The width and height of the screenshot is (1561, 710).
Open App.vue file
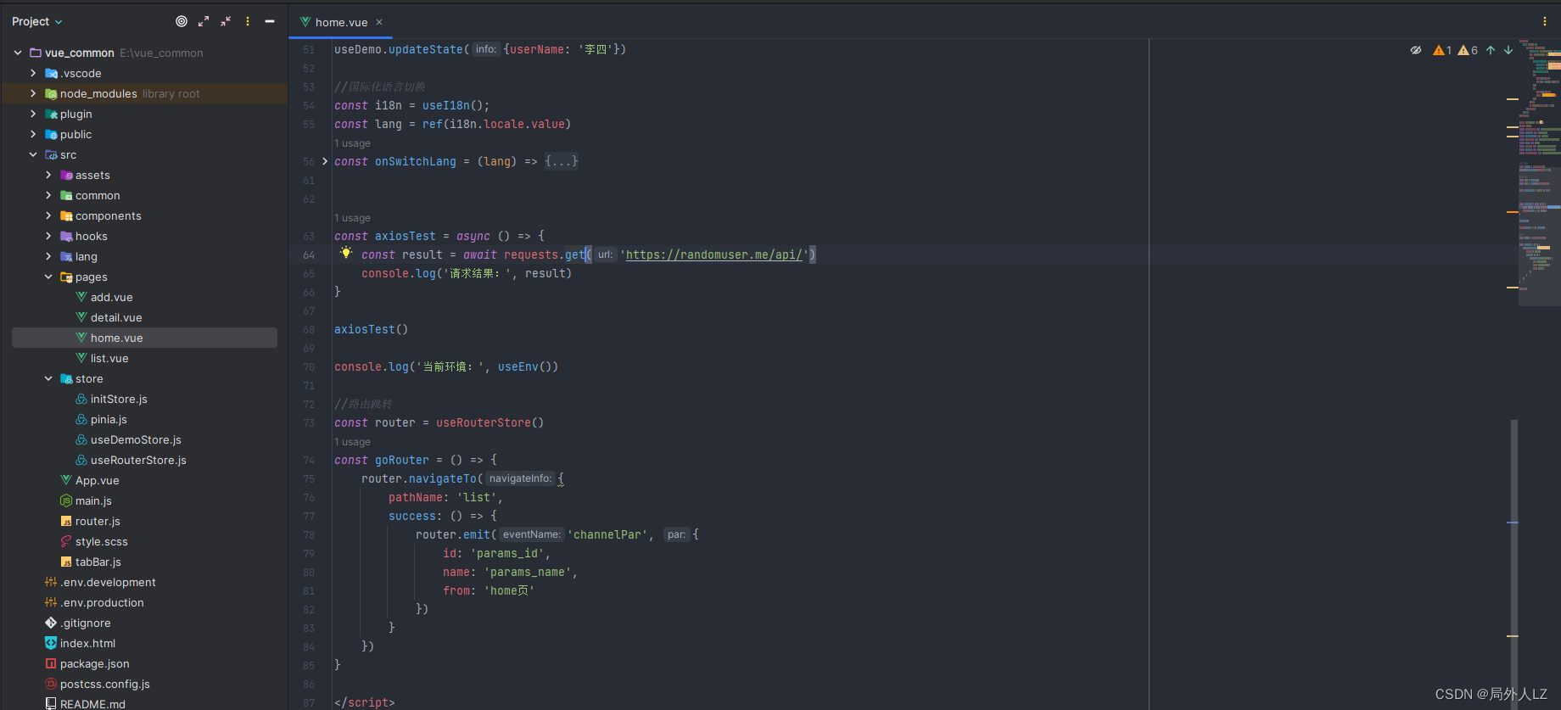click(97, 480)
